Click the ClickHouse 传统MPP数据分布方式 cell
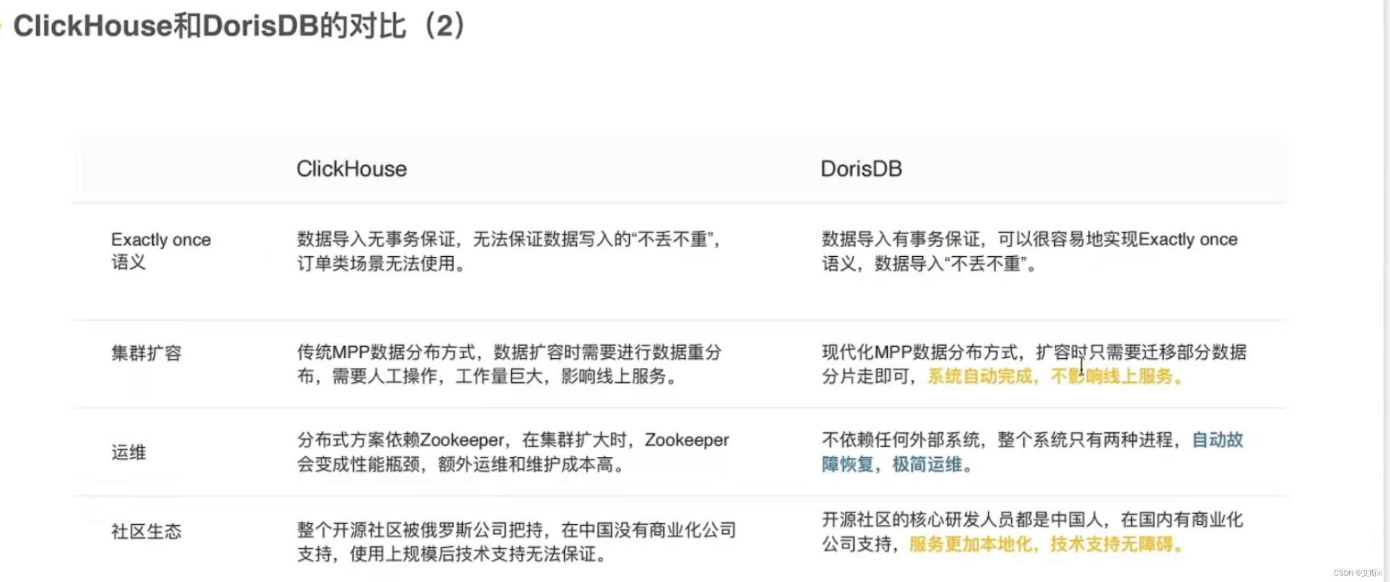1390x582 pixels. coord(509,364)
